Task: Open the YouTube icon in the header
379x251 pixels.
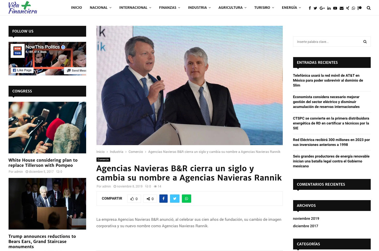Action: (335, 8)
